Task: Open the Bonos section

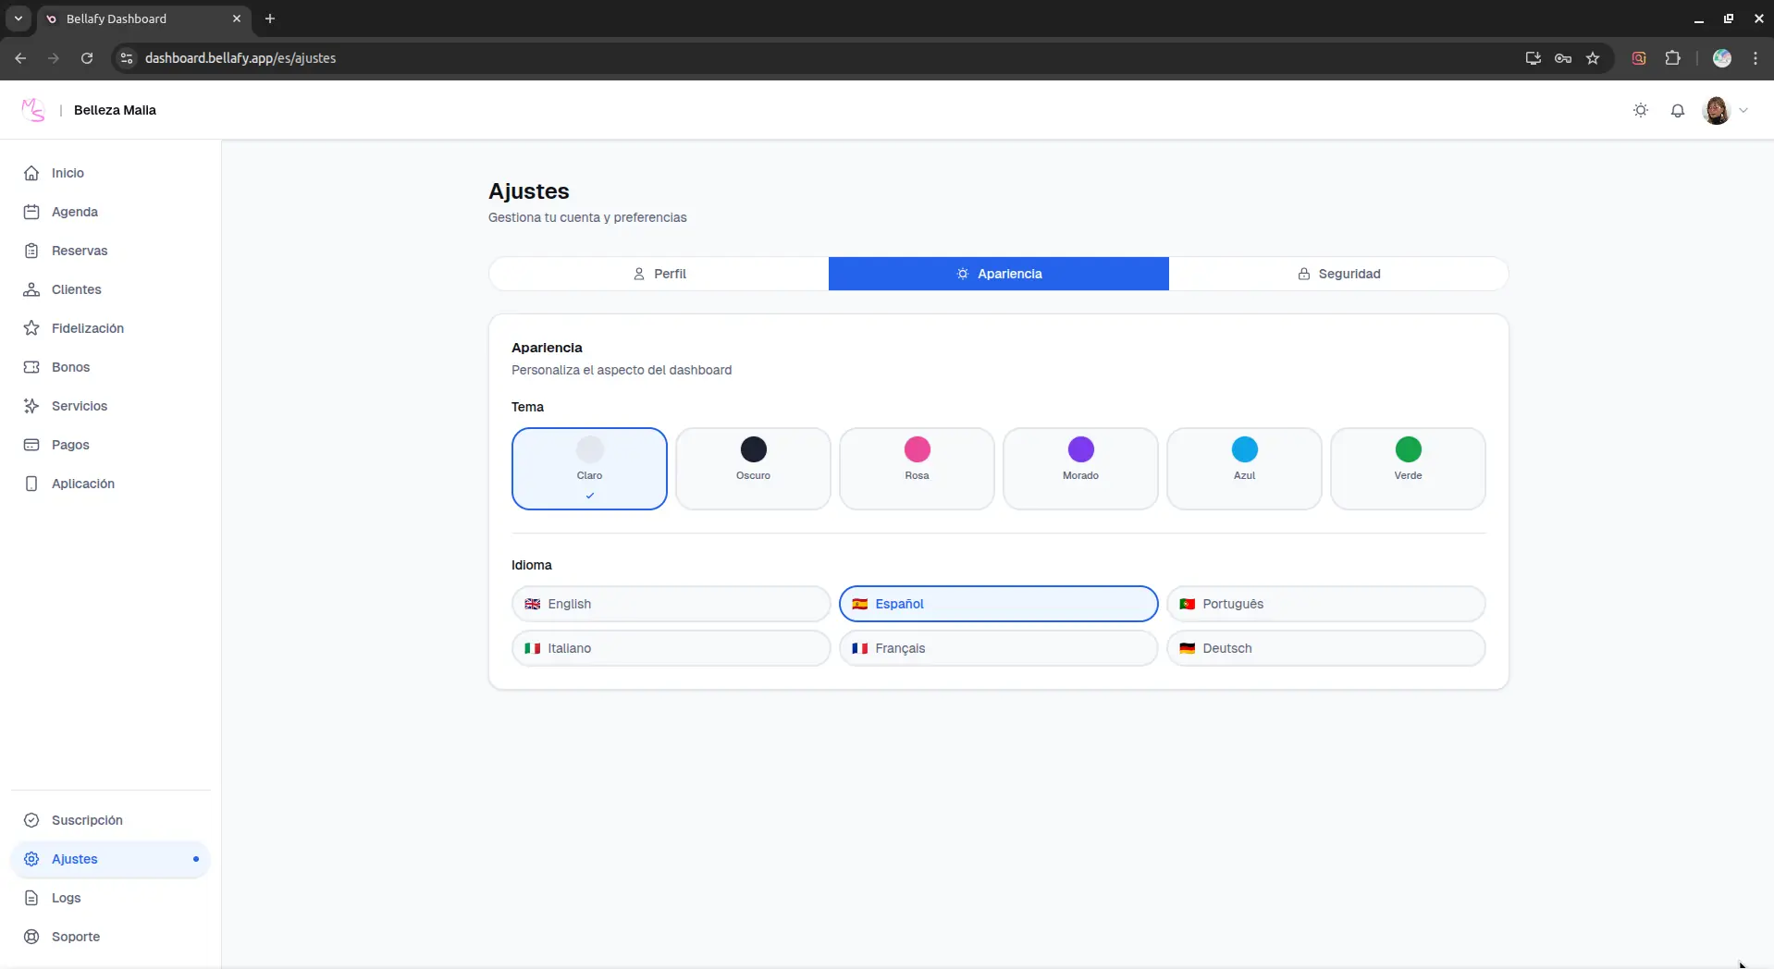Action: coord(70,367)
